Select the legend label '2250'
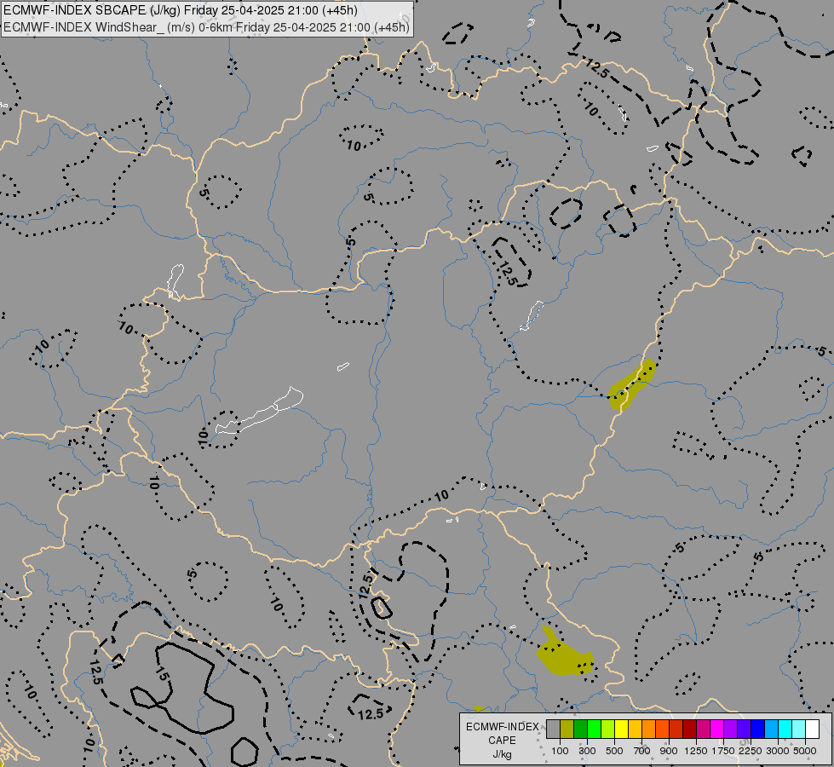 pos(751,751)
